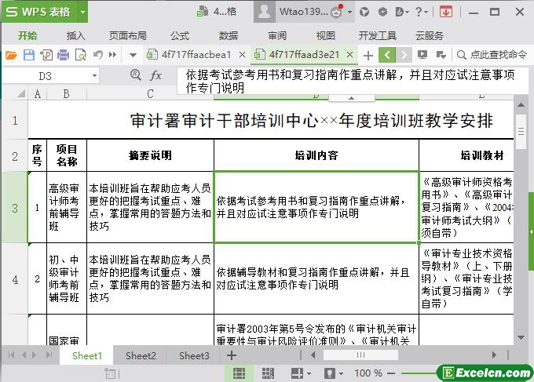Click the red download icon in the title bar
The width and height of the screenshot is (534, 382).
(446, 12)
